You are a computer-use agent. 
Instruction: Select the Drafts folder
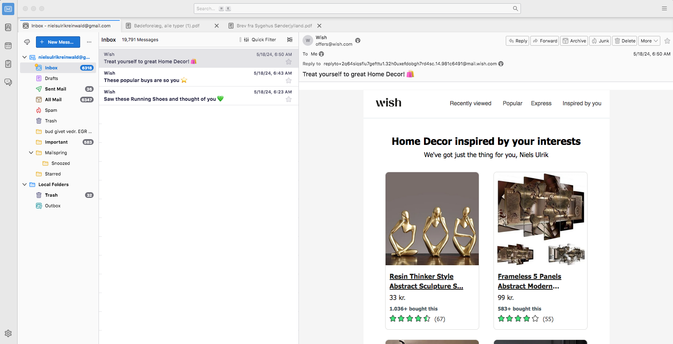(58, 78)
